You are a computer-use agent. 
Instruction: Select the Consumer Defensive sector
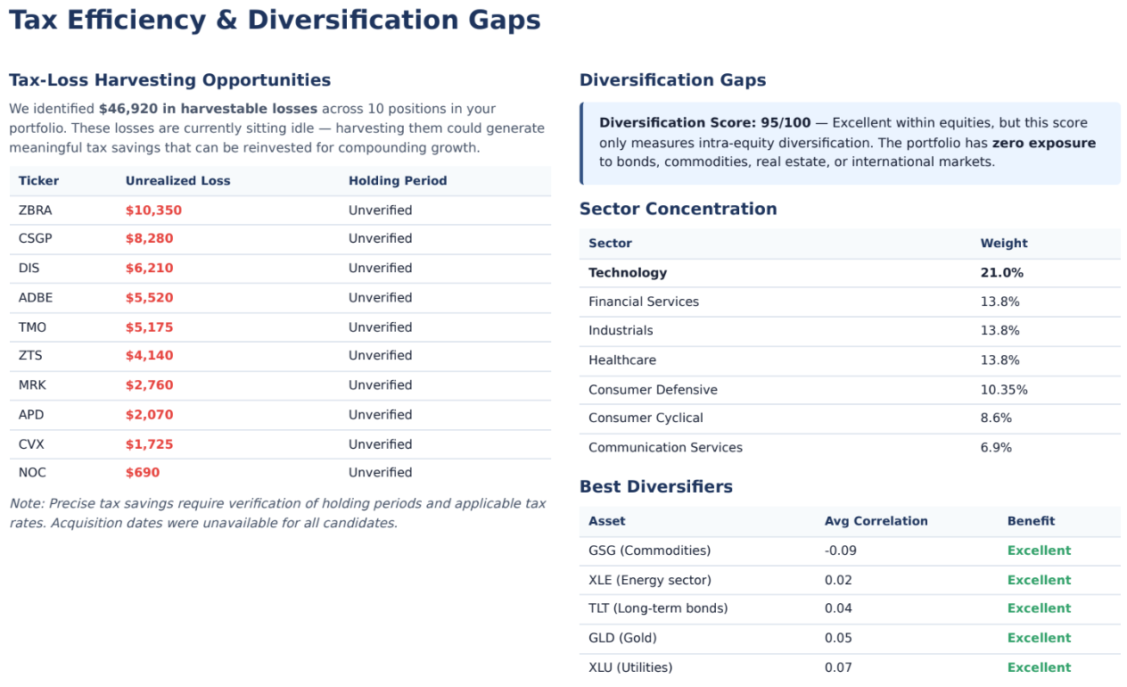pos(653,390)
